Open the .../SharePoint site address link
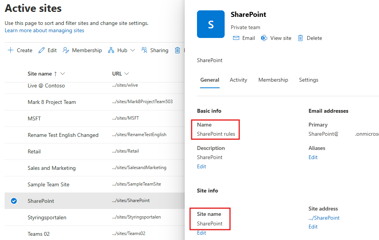The image size is (379, 240). (324, 218)
